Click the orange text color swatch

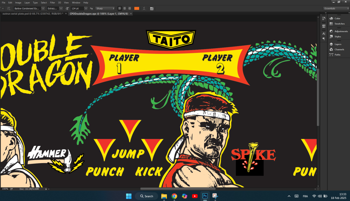click(x=136, y=8)
